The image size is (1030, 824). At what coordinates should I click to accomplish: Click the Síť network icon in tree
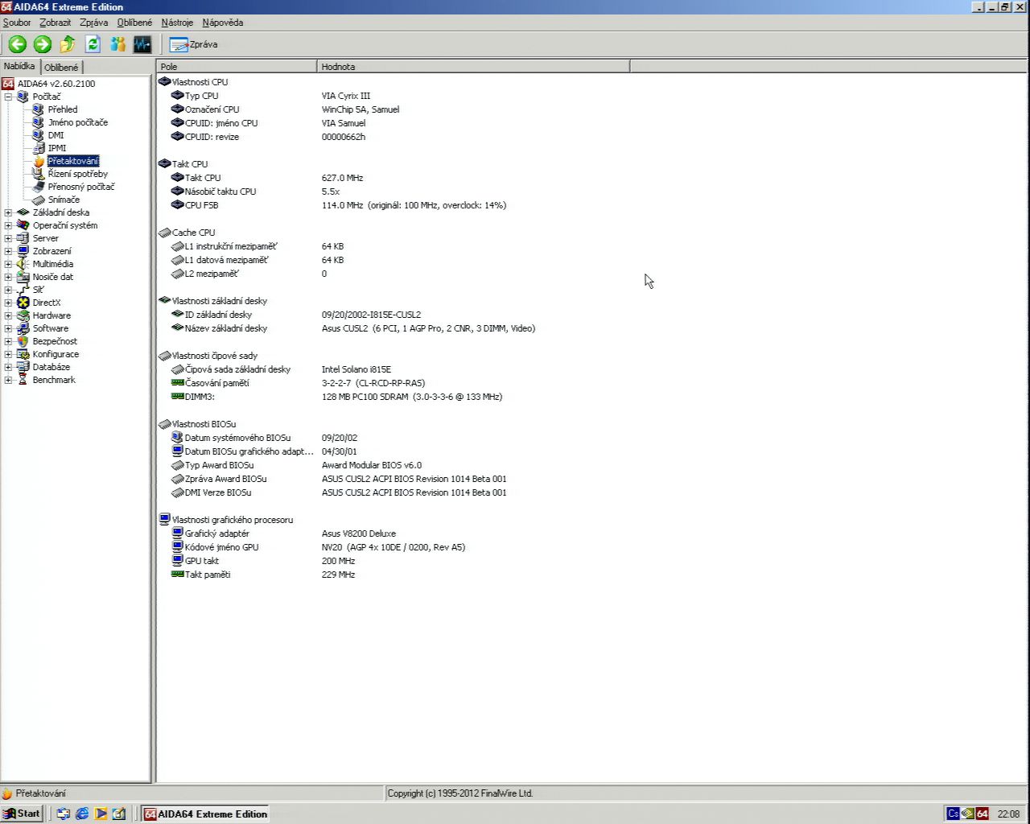pos(23,290)
